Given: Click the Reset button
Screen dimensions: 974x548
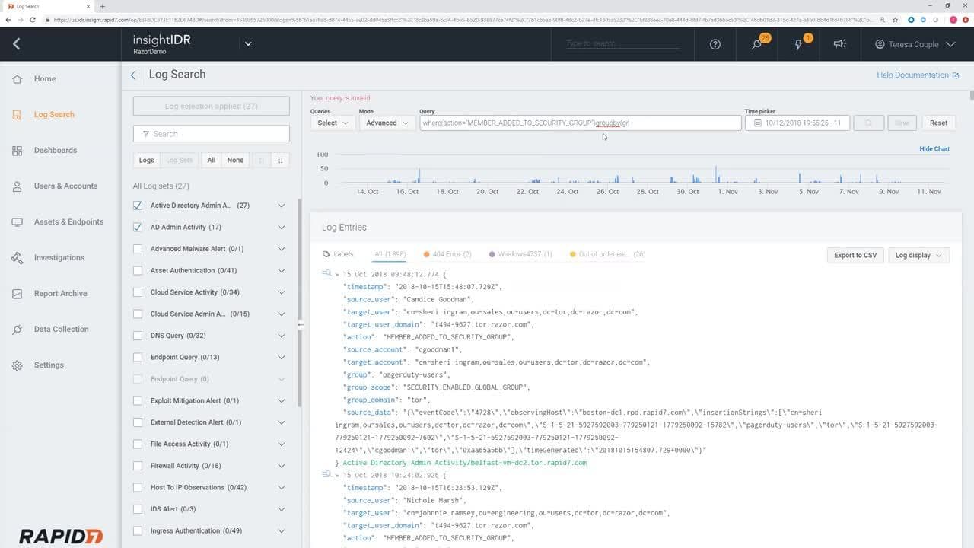Looking at the screenshot, I should coord(938,123).
